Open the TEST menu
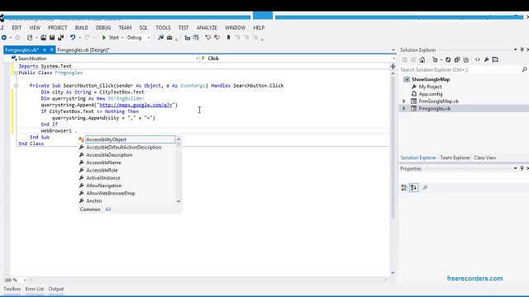 pyautogui.click(x=183, y=27)
